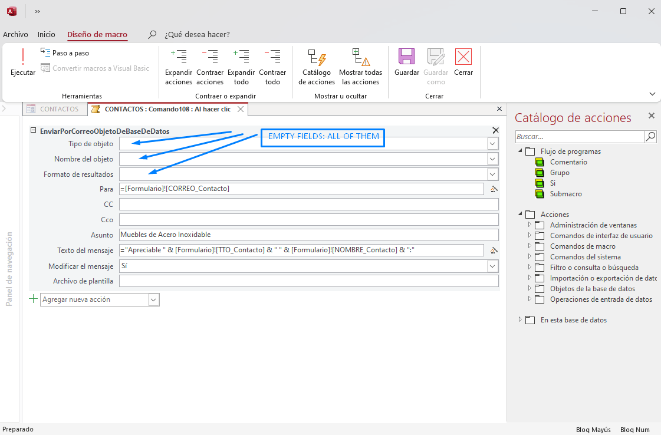Open expression builder for Texto del mensaje
661x435 pixels.
pos(494,251)
